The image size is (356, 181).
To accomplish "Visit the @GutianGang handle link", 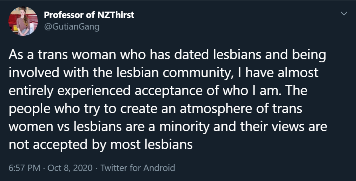I will (x=71, y=27).
